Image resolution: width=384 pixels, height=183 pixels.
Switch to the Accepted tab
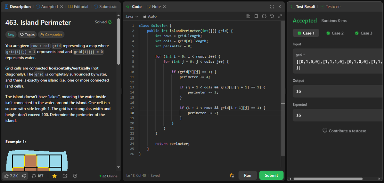coord(47,7)
